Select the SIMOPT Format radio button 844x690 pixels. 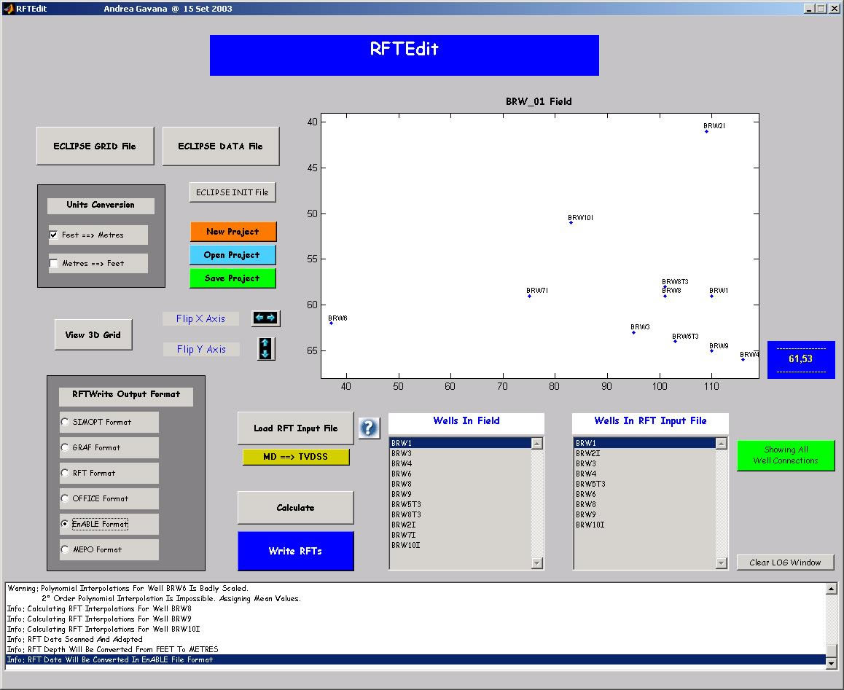[66, 422]
